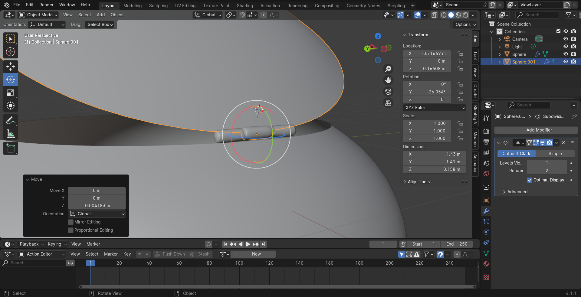The width and height of the screenshot is (581, 297).
Task: Enable Mirror Editing checkbox
Action: 71,222
